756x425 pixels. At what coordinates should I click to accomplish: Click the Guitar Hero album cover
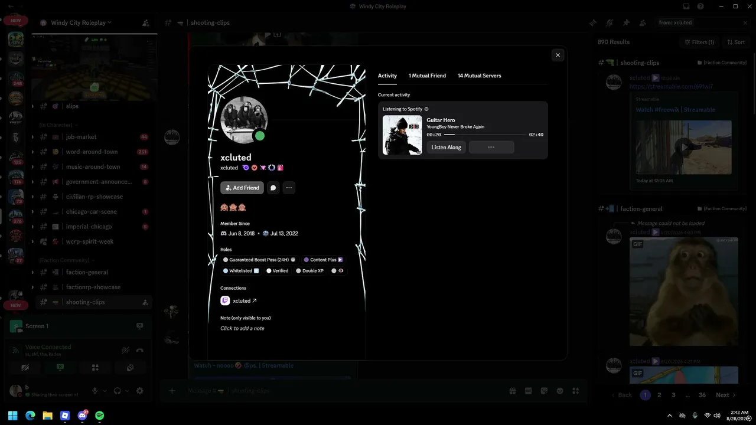(x=402, y=135)
